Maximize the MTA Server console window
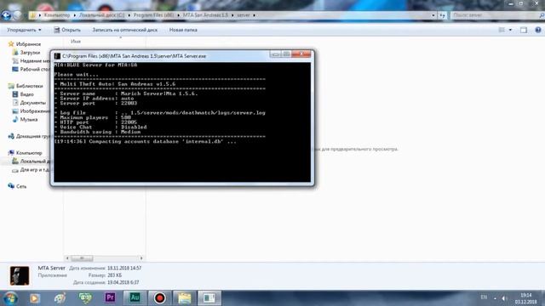The width and height of the screenshot is (545, 306). [286, 54]
